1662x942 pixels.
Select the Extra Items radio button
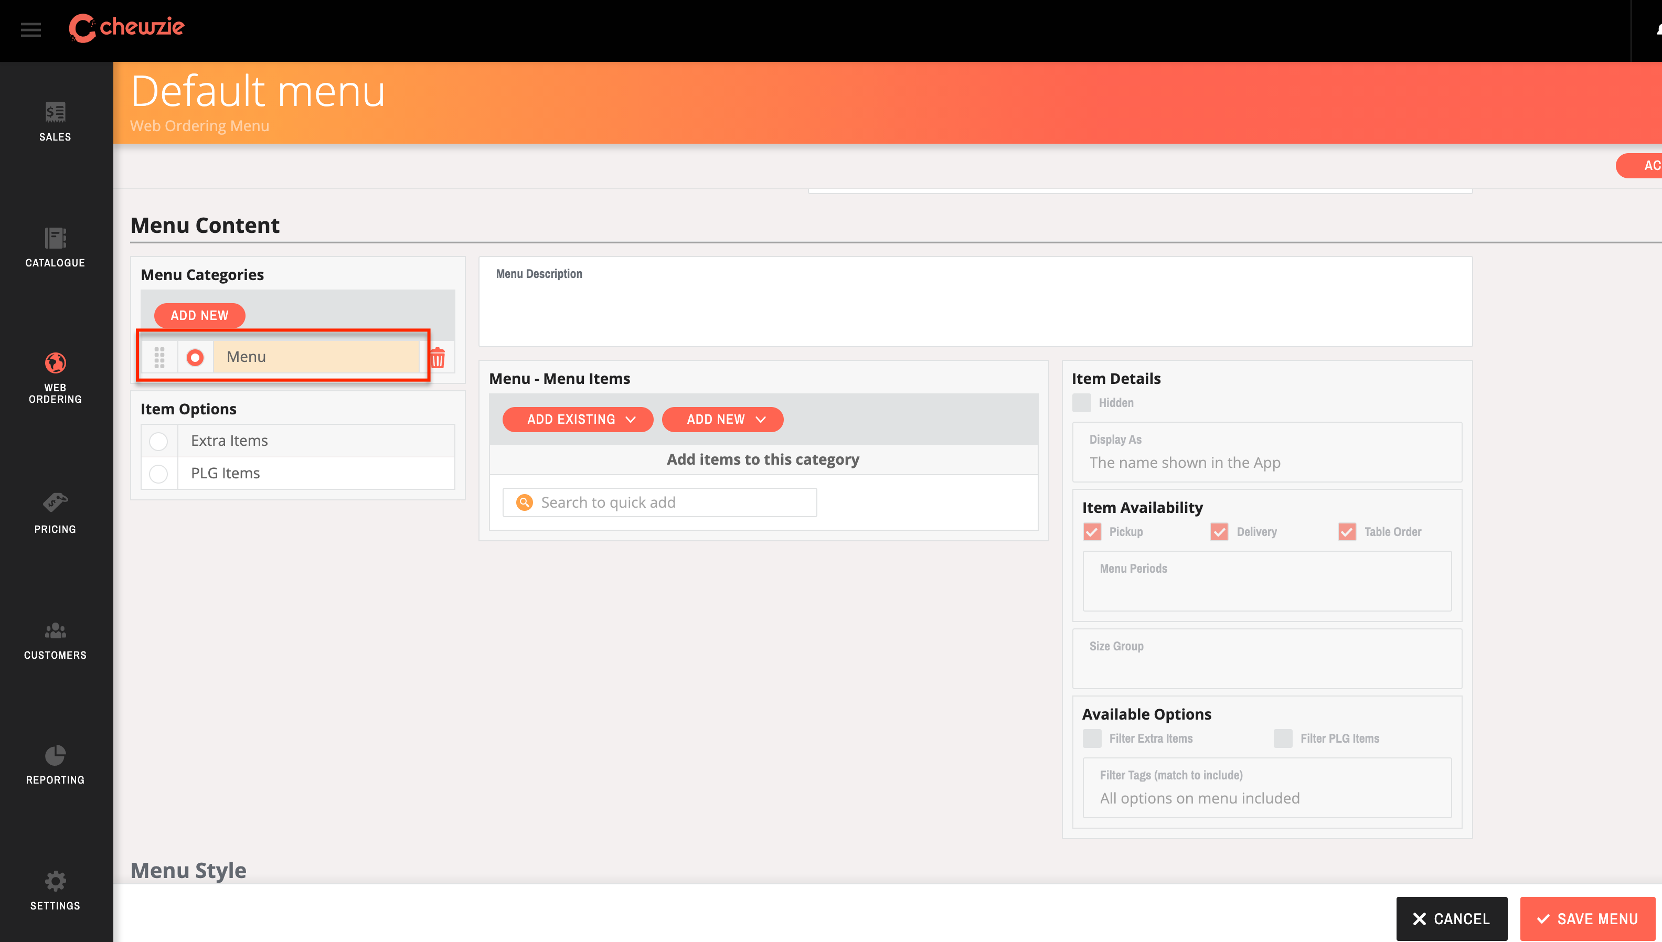pyautogui.click(x=158, y=441)
